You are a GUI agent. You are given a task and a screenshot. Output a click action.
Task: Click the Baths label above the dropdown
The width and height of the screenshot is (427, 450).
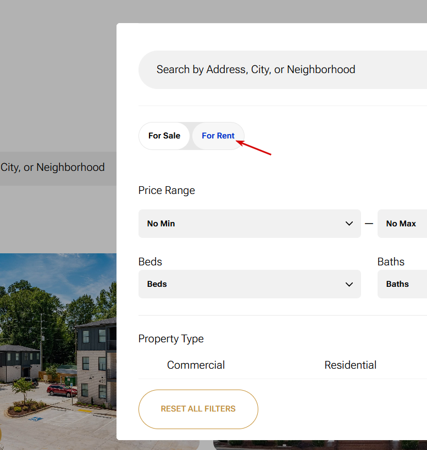pyautogui.click(x=391, y=262)
